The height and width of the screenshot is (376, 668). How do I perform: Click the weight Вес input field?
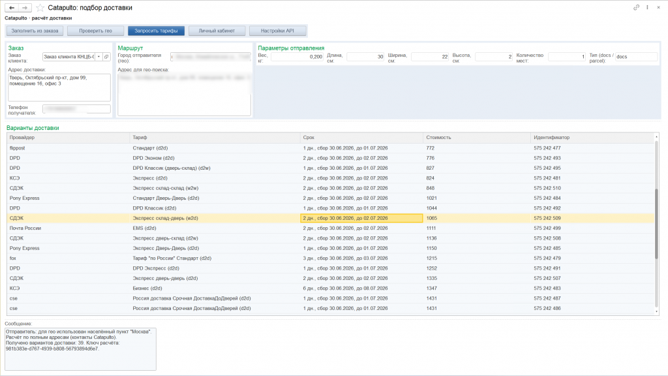pyautogui.click(x=297, y=57)
